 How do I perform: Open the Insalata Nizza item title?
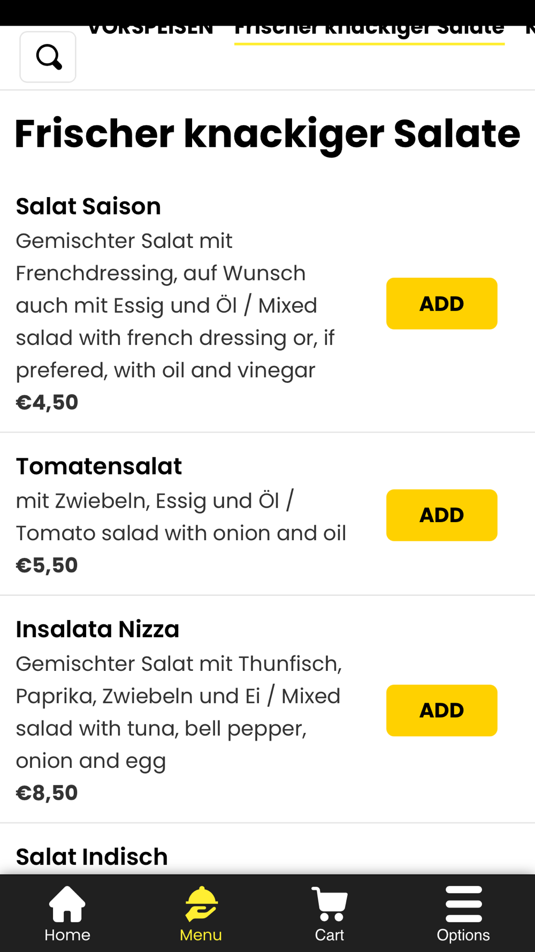click(x=97, y=629)
